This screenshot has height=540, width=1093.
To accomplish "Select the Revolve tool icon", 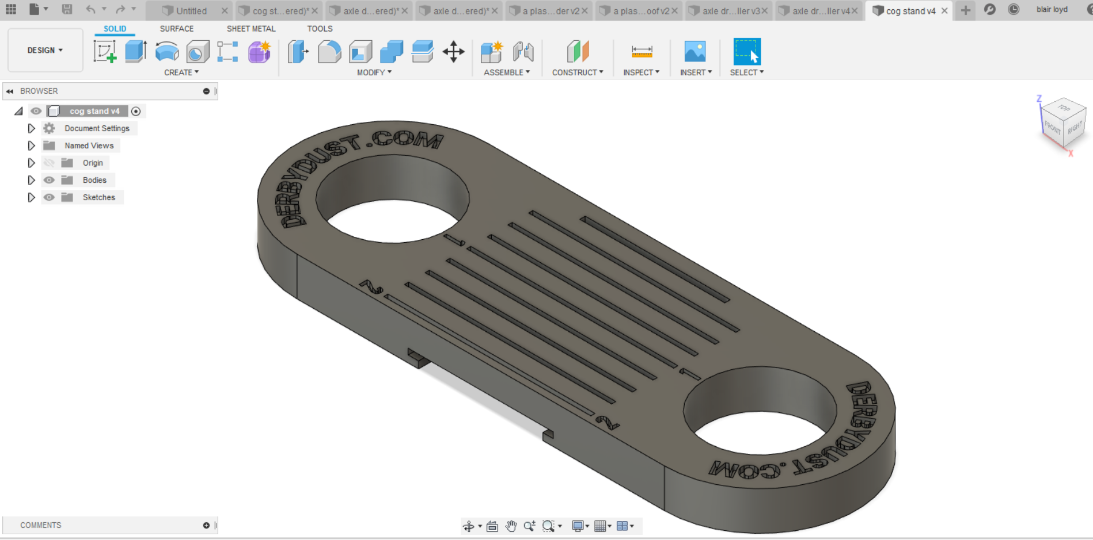I will pyautogui.click(x=167, y=52).
